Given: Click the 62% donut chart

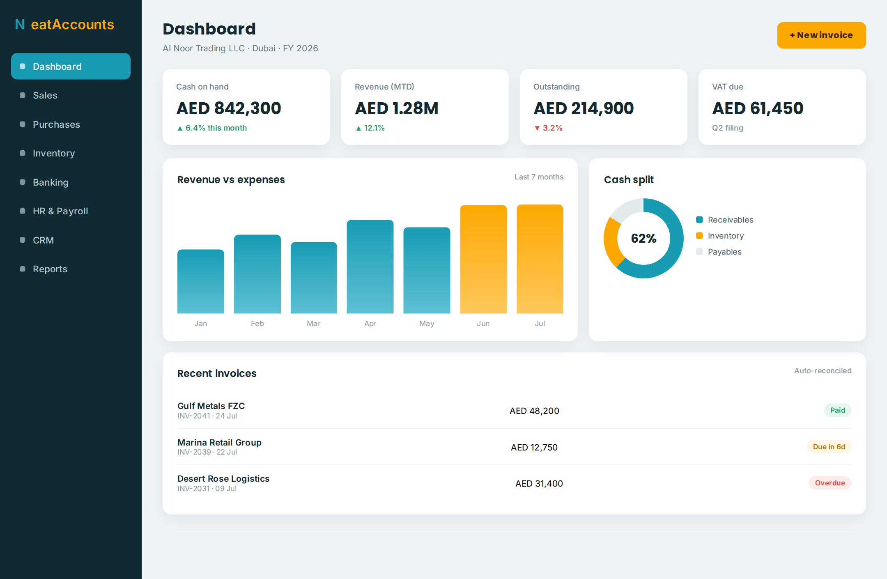Looking at the screenshot, I should 643,238.
